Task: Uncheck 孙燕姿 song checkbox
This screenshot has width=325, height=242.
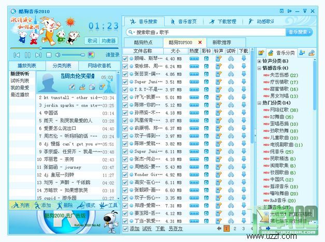Action: [x=125, y=113]
